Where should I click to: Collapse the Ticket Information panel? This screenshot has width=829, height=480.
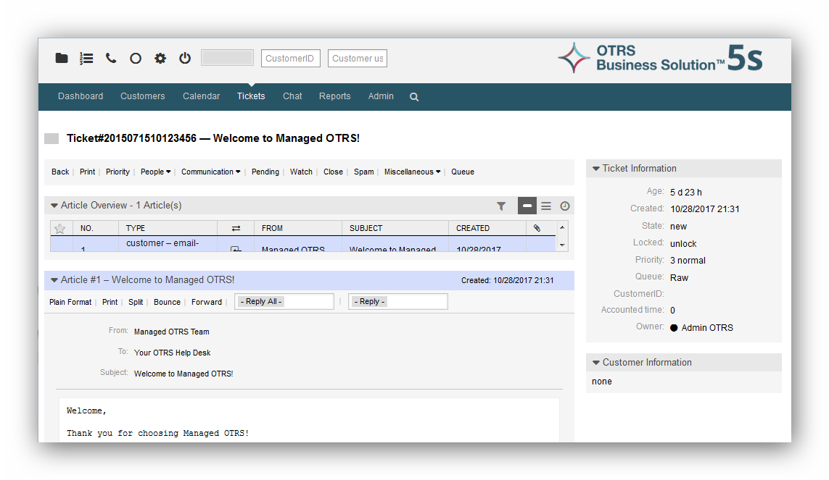click(596, 169)
